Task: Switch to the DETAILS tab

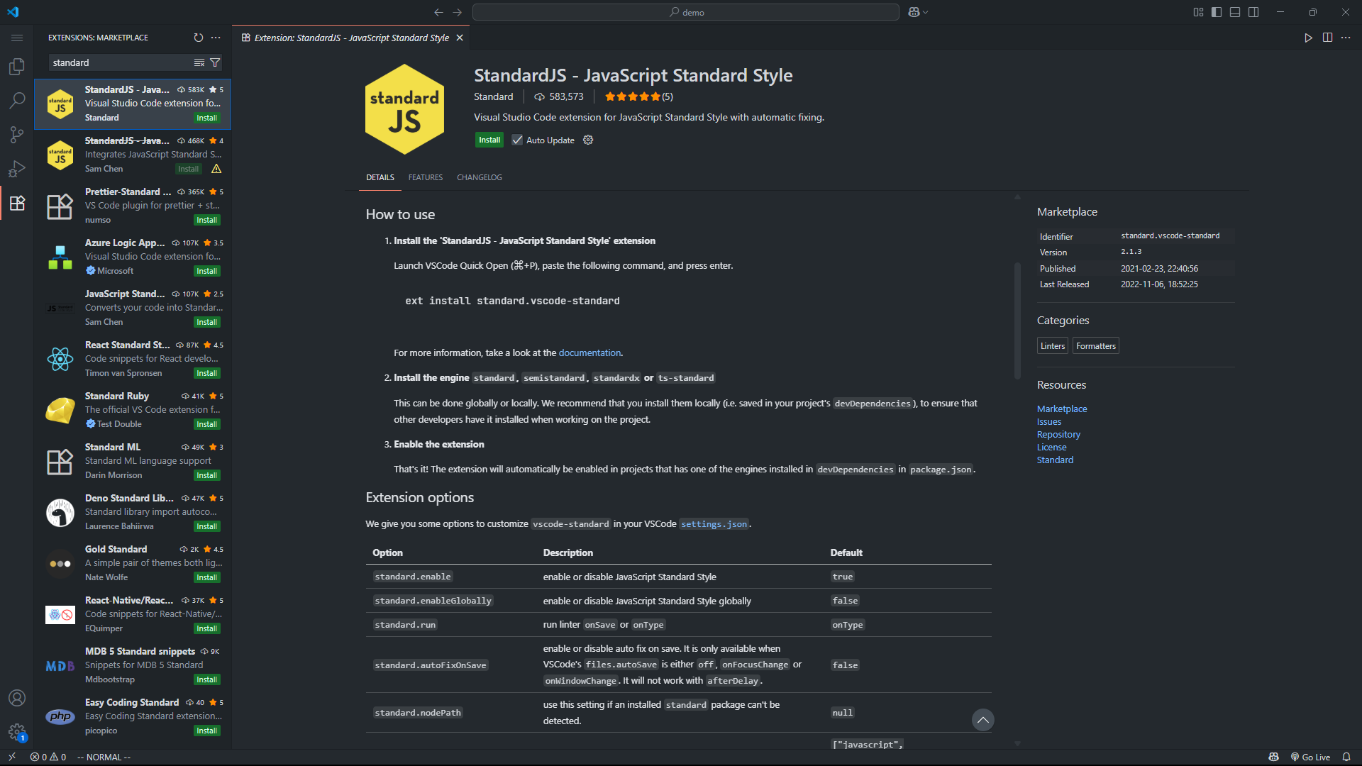Action: [380, 177]
